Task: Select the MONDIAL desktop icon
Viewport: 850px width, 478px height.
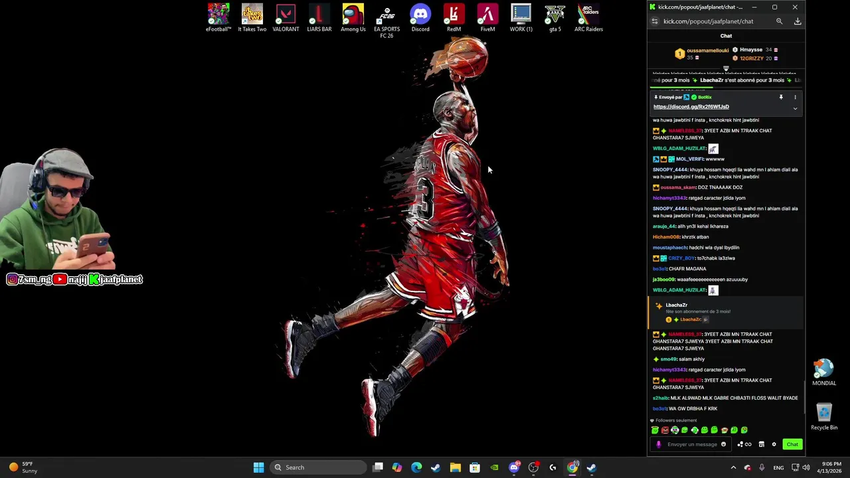Action: [x=824, y=372]
